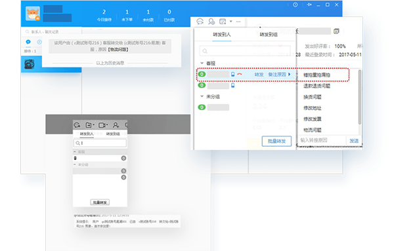Open the 备注原因 reason submenu arrow

click(x=289, y=74)
